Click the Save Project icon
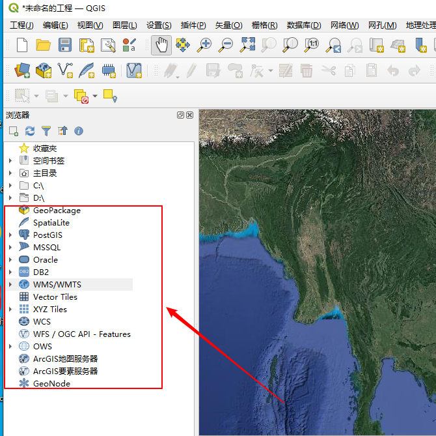 click(65, 45)
